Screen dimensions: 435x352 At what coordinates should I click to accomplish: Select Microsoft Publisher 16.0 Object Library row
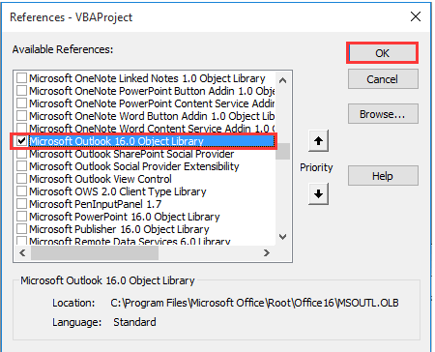(x=119, y=229)
